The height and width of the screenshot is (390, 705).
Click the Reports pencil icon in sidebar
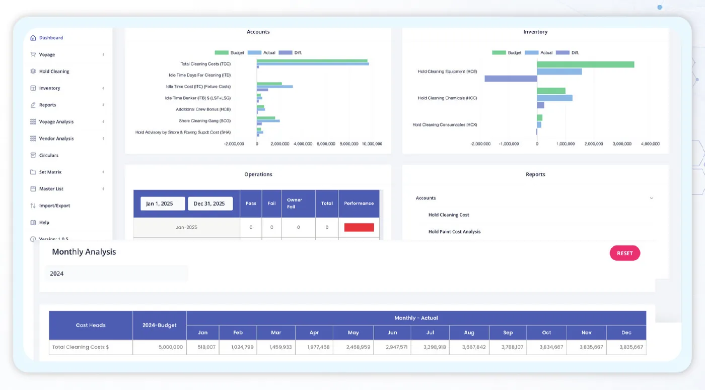click(33, 105)
